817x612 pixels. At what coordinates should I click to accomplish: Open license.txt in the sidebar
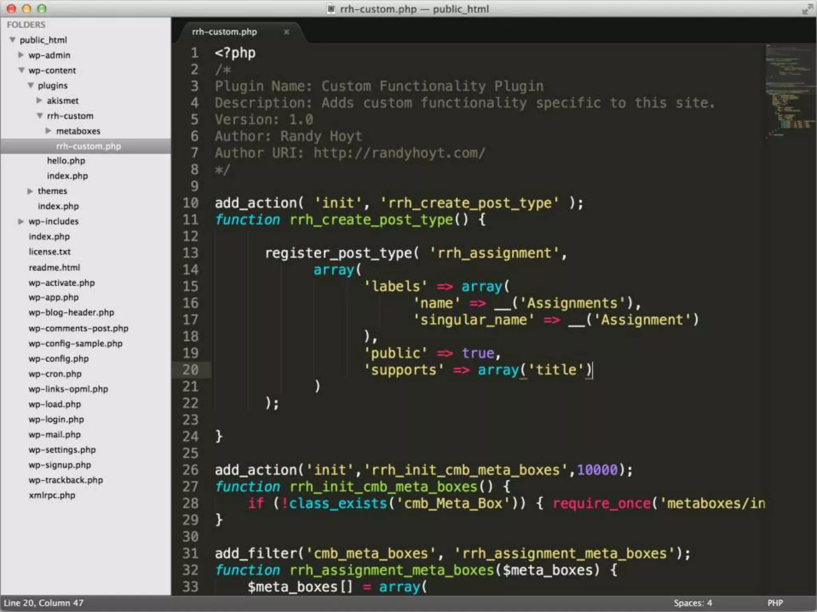(49, 252)
